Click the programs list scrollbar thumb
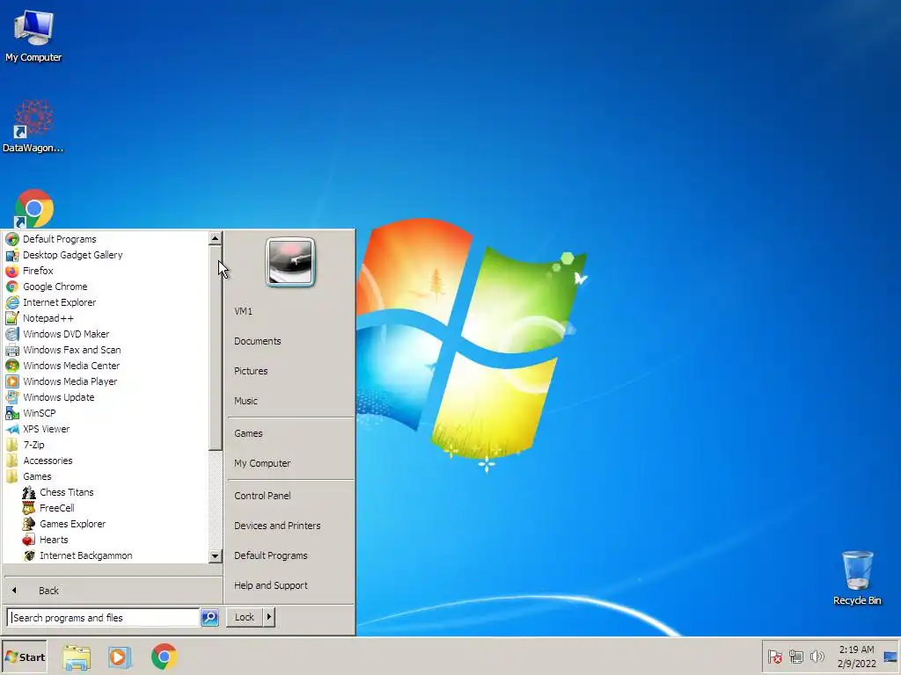 pyautogui.click(x=215, y=348)
